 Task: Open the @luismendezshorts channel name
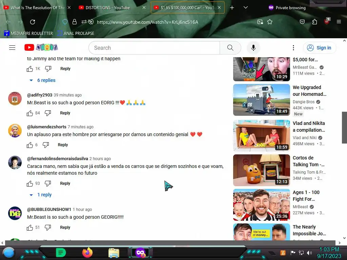[x=47, y=127]
